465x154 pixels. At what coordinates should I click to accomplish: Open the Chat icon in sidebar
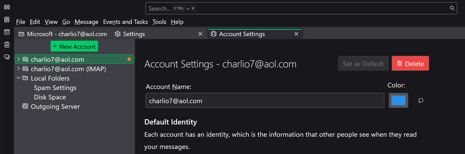(x=7, y=57)
